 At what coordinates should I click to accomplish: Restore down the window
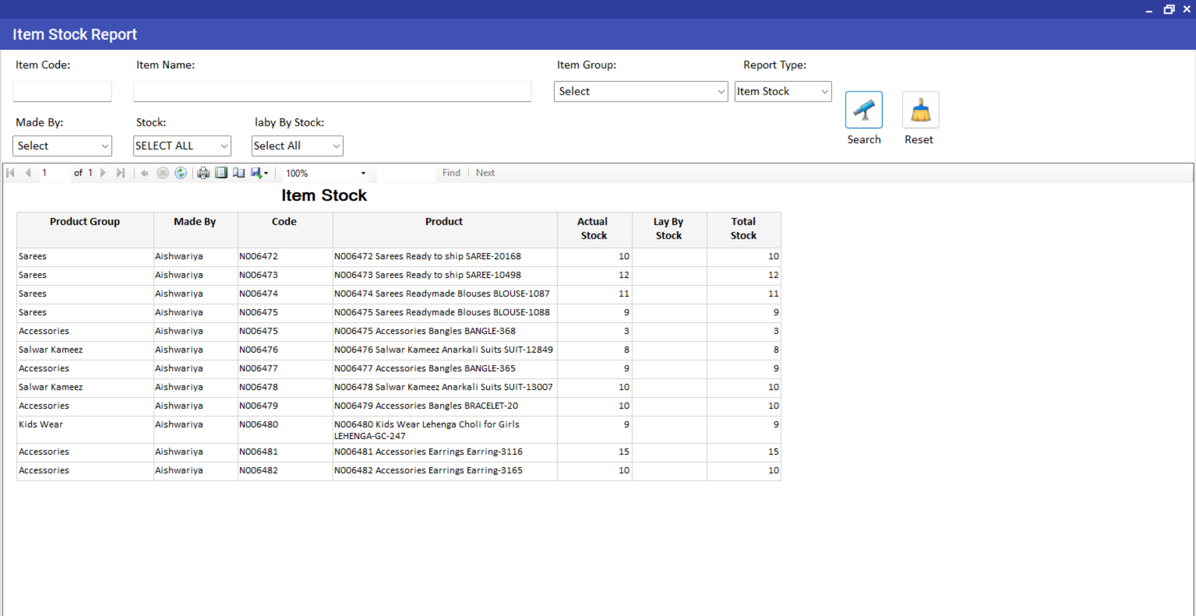click(x=1169, y=9)
